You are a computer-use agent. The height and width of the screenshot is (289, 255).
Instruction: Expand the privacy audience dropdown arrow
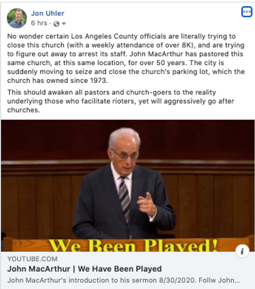click(64, 24)
